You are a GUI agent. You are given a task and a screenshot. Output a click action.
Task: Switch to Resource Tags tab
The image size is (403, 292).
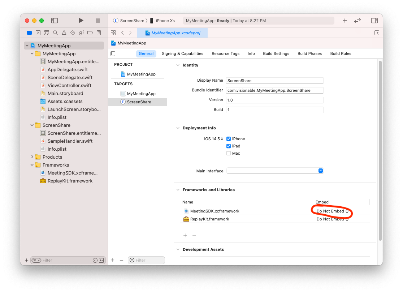(225, 53)
